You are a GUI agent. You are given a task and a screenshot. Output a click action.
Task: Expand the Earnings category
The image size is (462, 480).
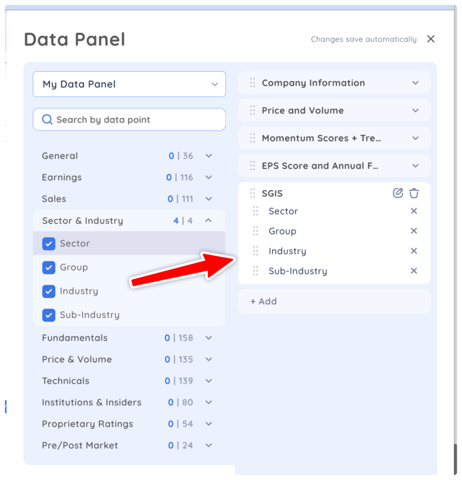[x=209, y=177]
